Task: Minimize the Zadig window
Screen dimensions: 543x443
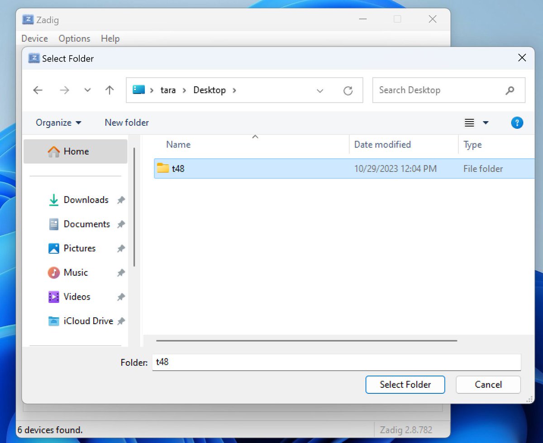Action: [363, 19]
